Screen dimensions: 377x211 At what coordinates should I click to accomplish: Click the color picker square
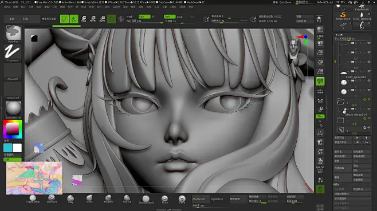[13, 129]
